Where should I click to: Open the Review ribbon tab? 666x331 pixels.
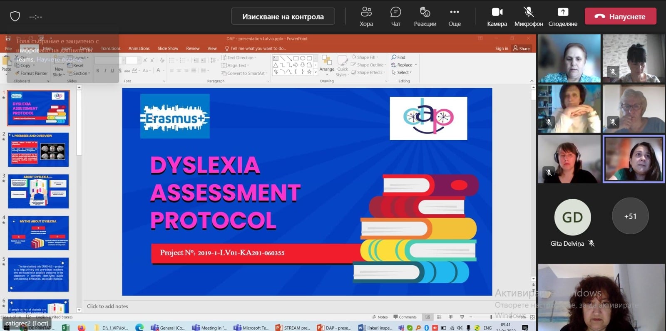click(x=193, y=49)
